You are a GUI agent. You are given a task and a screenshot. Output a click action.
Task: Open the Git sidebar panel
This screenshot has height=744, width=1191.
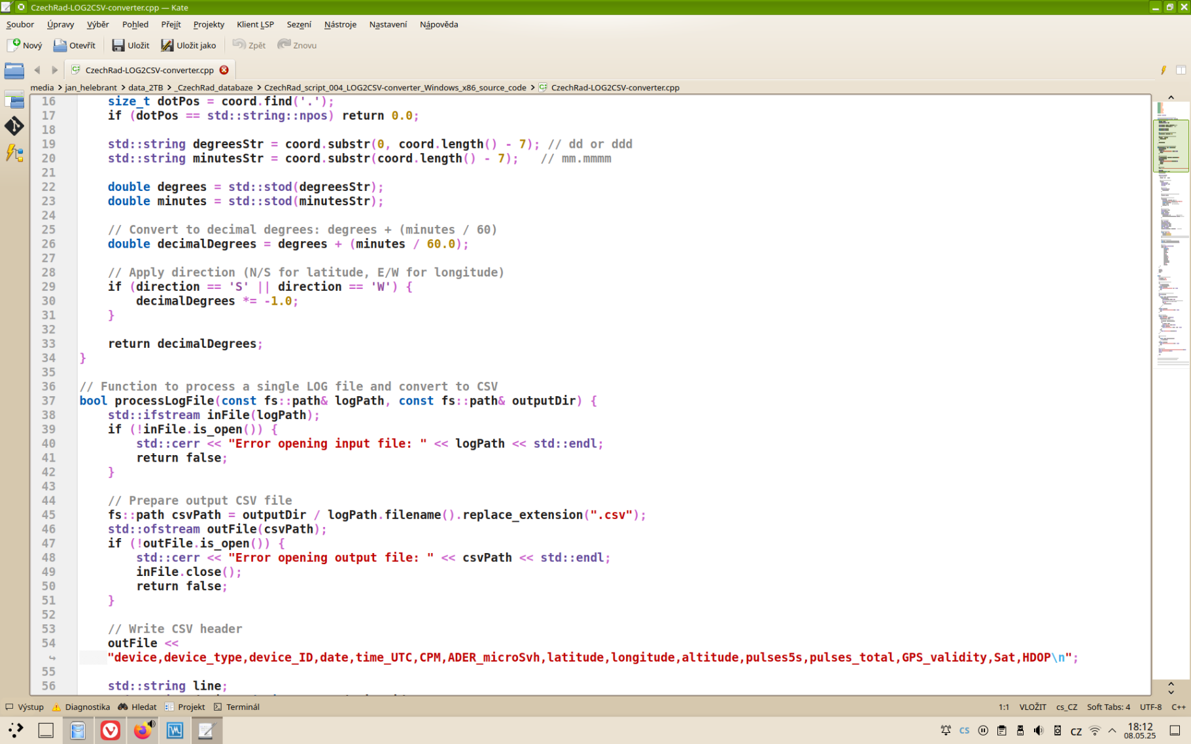tap(14, 126)
